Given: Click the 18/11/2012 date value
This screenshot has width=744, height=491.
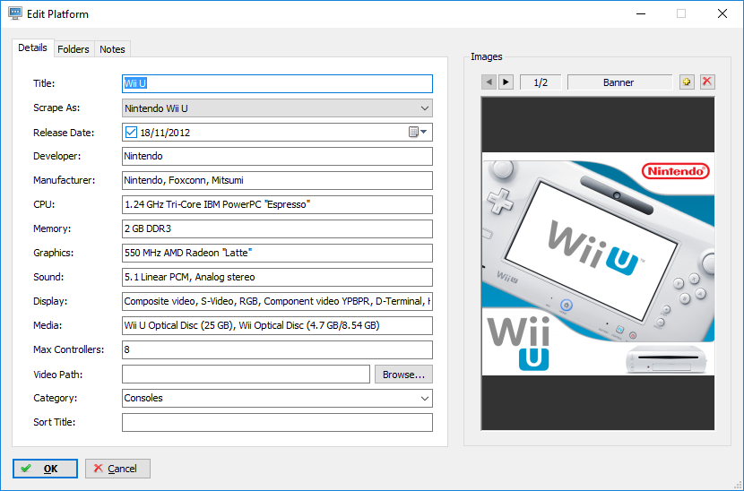Looking at the screenshot, I should 165,133.
